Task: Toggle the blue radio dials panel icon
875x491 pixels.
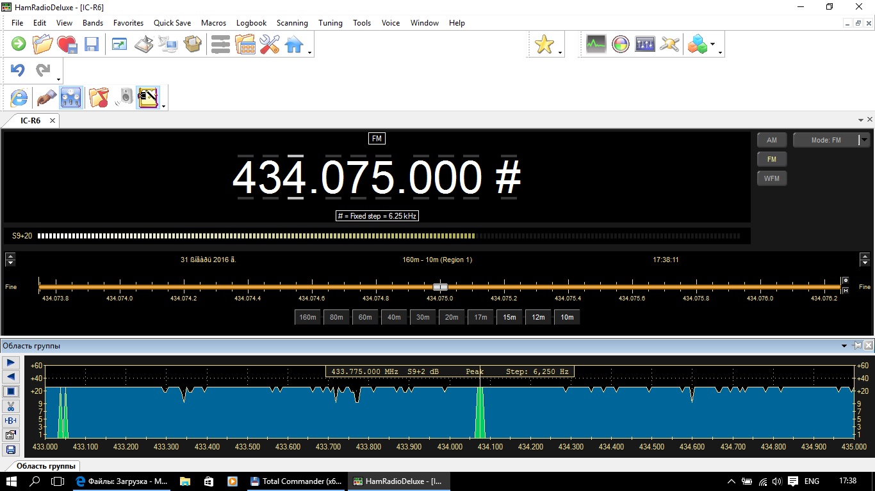Action: (x=71, y=98)
